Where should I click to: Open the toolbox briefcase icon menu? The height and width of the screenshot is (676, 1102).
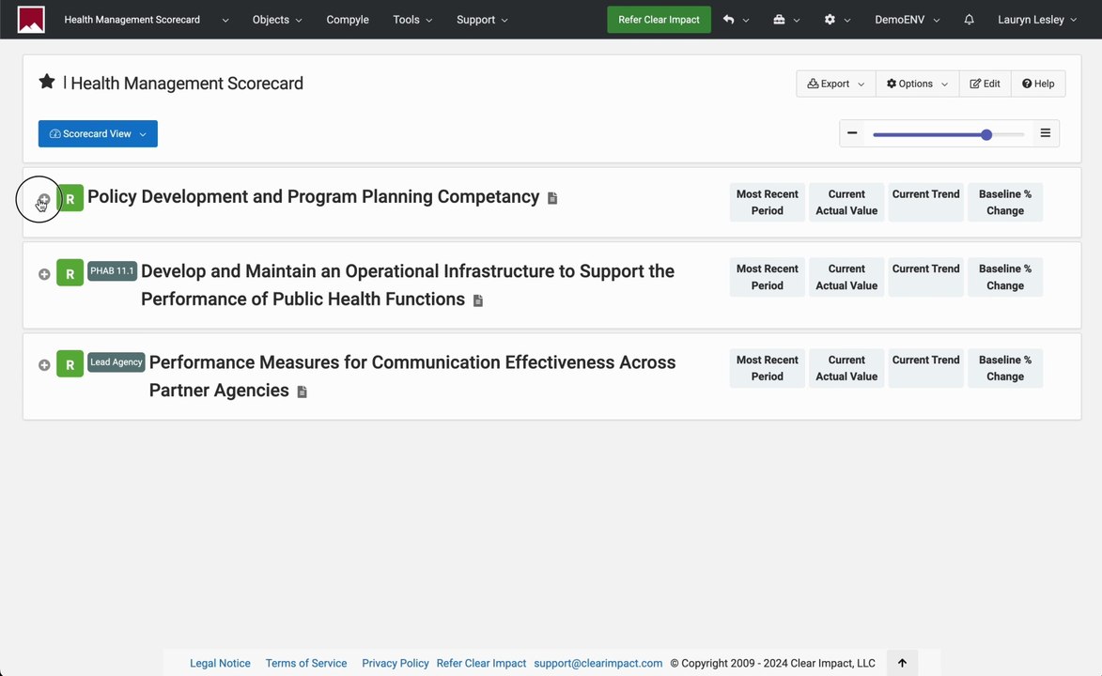(x=779, y=20)
